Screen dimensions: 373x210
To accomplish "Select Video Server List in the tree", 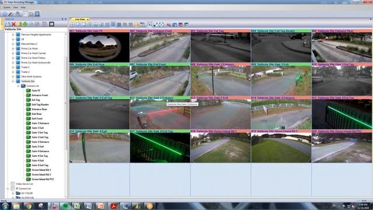I will point(24,184).
